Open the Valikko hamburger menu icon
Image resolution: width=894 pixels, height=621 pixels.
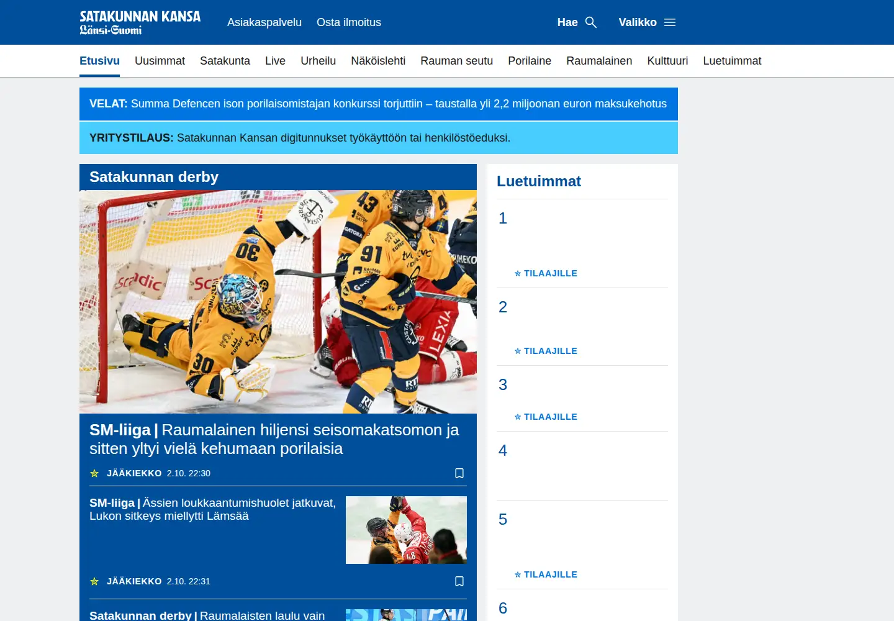pos(670,22)
